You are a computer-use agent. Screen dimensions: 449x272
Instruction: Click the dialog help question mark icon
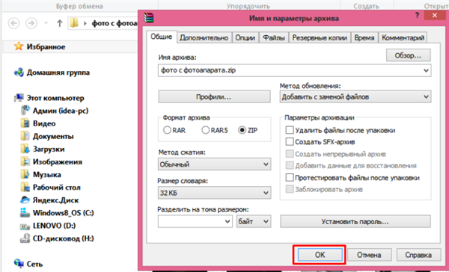418,16
